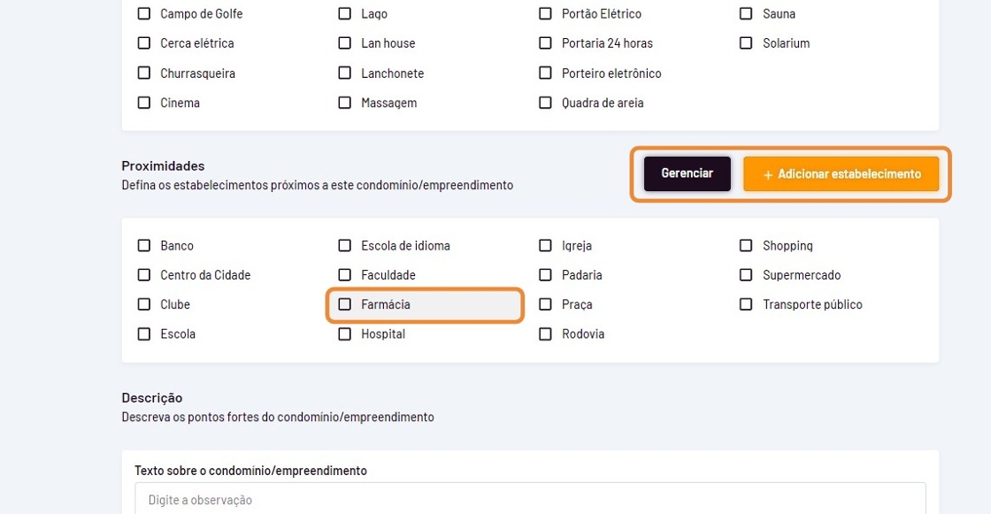Toggle the Hospital checkbox
The height and width of the screenshot is (514, 991).
tap(345, 334)
